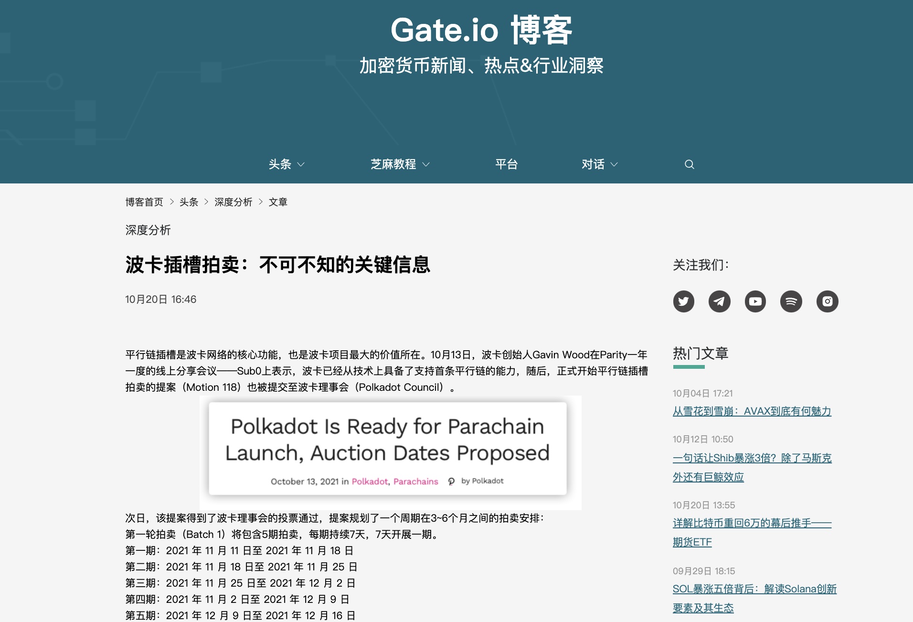Open the SOL暴涨五倍背后 article link

click(754, 599)
